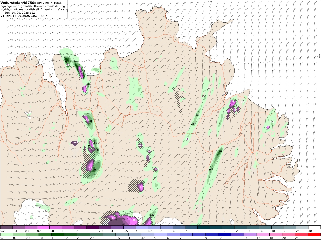The height and width of the screenshot is (240, 321).
Task: Click the magenta 0.8 swatch in the upper legend row
Action: pos(55,227)
